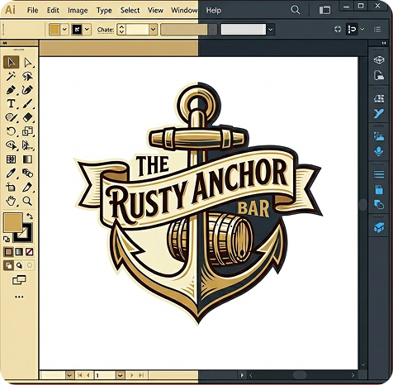393x385 pixels.
Task: Open the Window menu
Action: tap(184, 11)
